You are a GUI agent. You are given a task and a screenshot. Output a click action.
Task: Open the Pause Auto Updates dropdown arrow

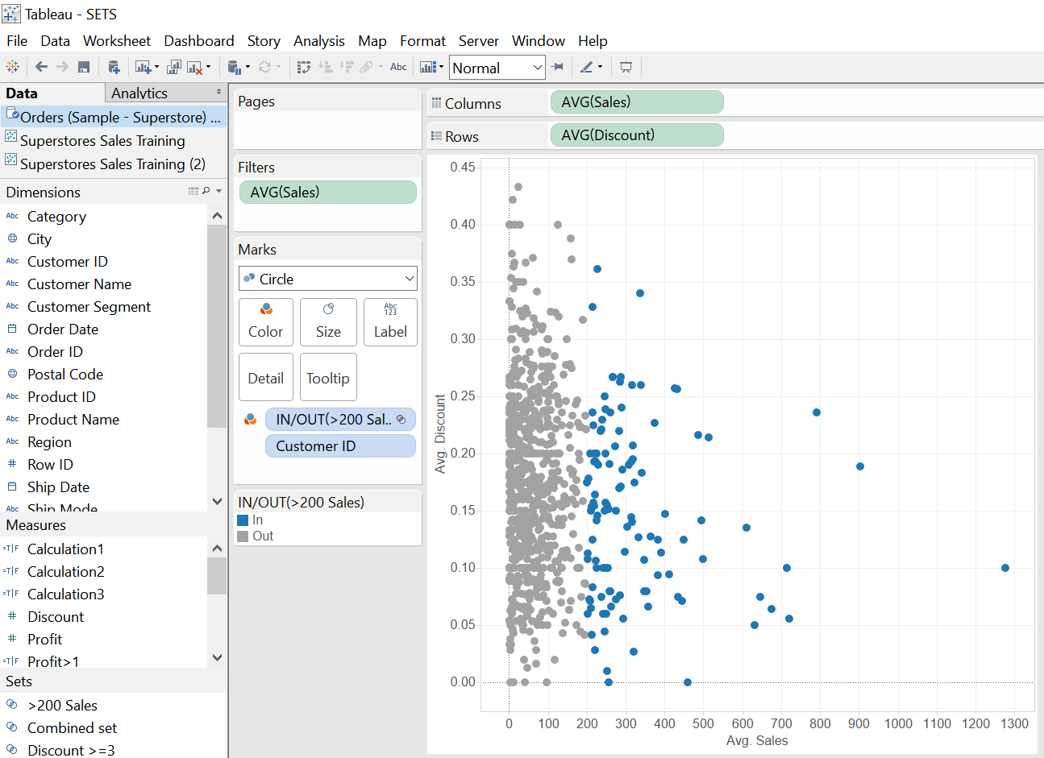pyautogui.click(x=247, y=68)
